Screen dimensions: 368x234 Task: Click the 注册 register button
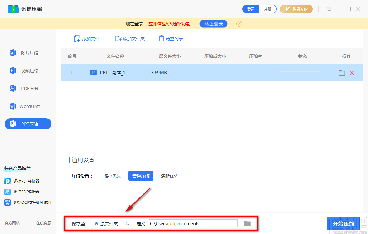tap(268, 9)
